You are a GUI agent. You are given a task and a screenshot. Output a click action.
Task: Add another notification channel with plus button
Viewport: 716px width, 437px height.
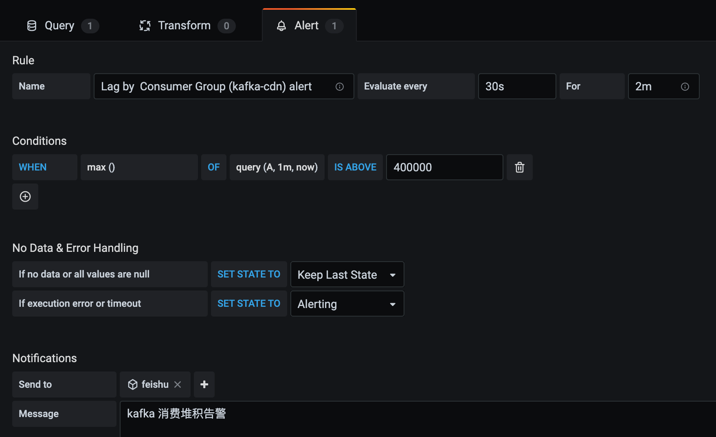(x=204, y=385)
